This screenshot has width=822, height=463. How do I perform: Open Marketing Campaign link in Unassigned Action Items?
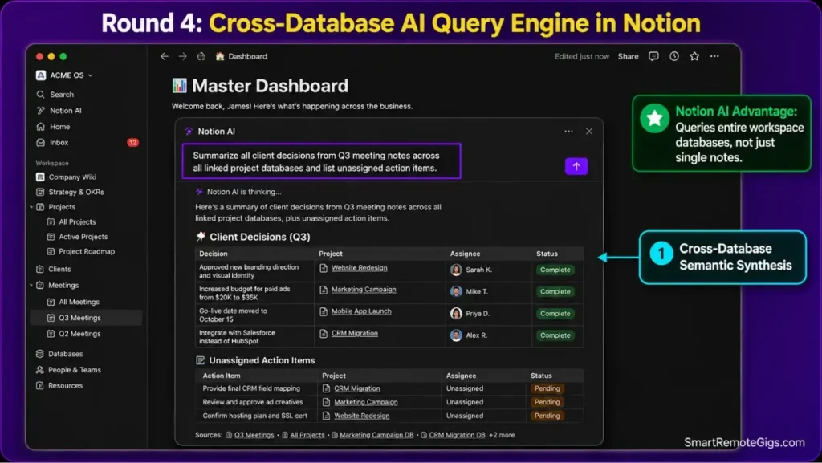366,402
